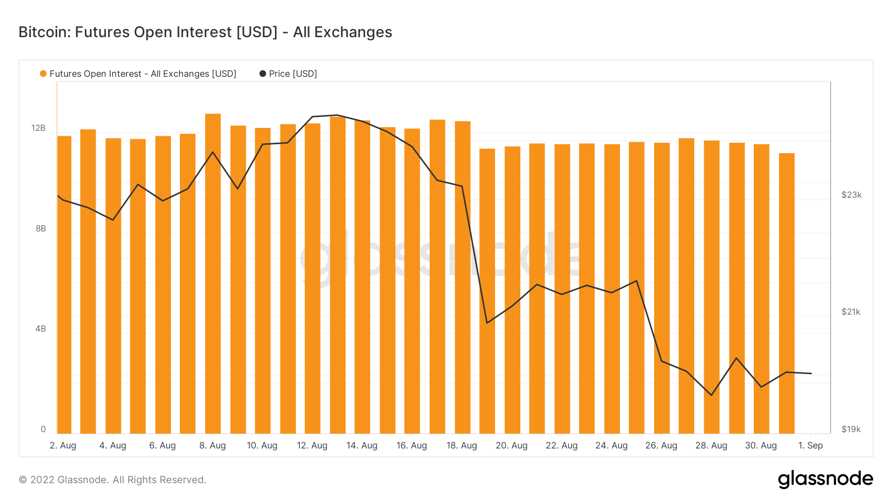Click the 26. Aug x-axis label

pyautogui.click(x=661, y=446)
